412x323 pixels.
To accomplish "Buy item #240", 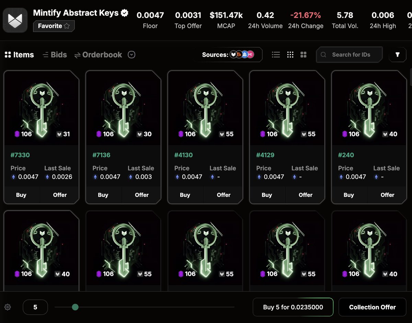I will click(349, 195).
